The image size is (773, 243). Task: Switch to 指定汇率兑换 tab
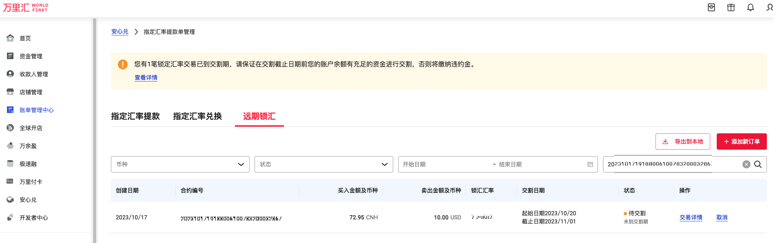point(197,117)
